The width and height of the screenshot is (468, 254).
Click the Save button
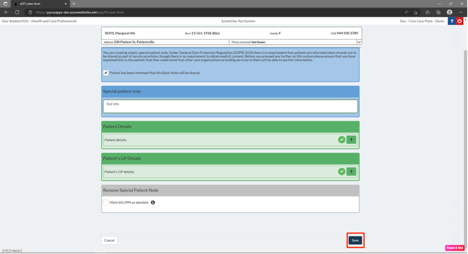pyautogui.click(x=355, y=240)
